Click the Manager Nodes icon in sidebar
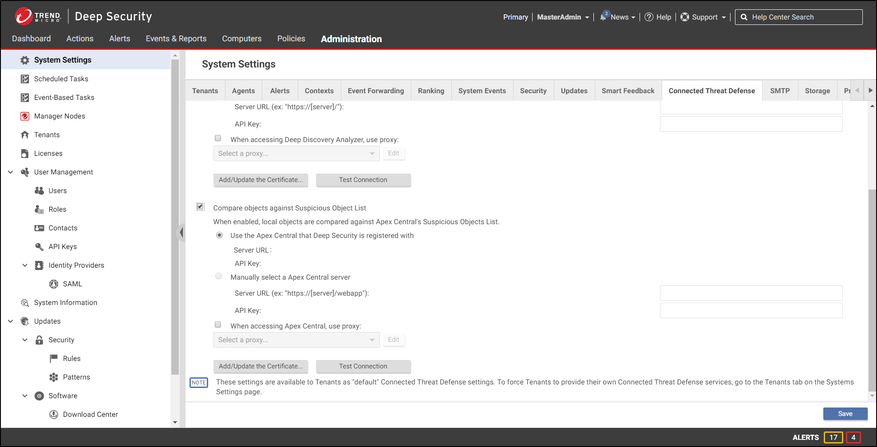Viewport: 877px width, 447px height. [25, 116]
